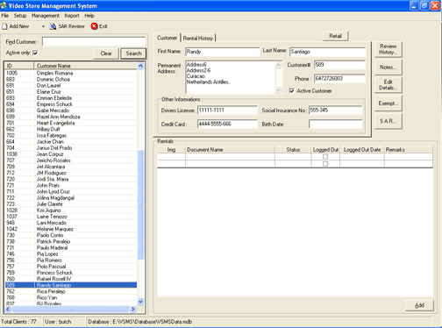Open the Help menu
Image resolution: width=442 pixels, height=328 pixels.
click(89, 16)
